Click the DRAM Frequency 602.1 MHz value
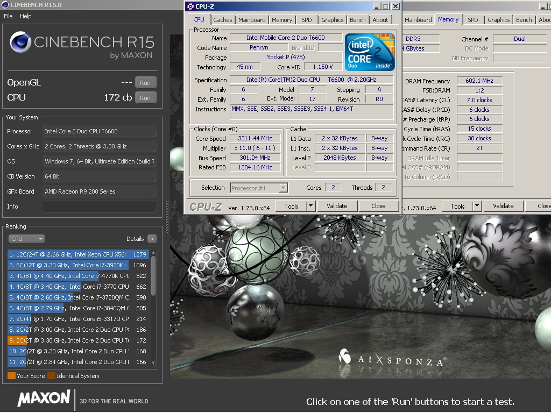The height and width of the screenshot is (413, 551). [479, 81]
